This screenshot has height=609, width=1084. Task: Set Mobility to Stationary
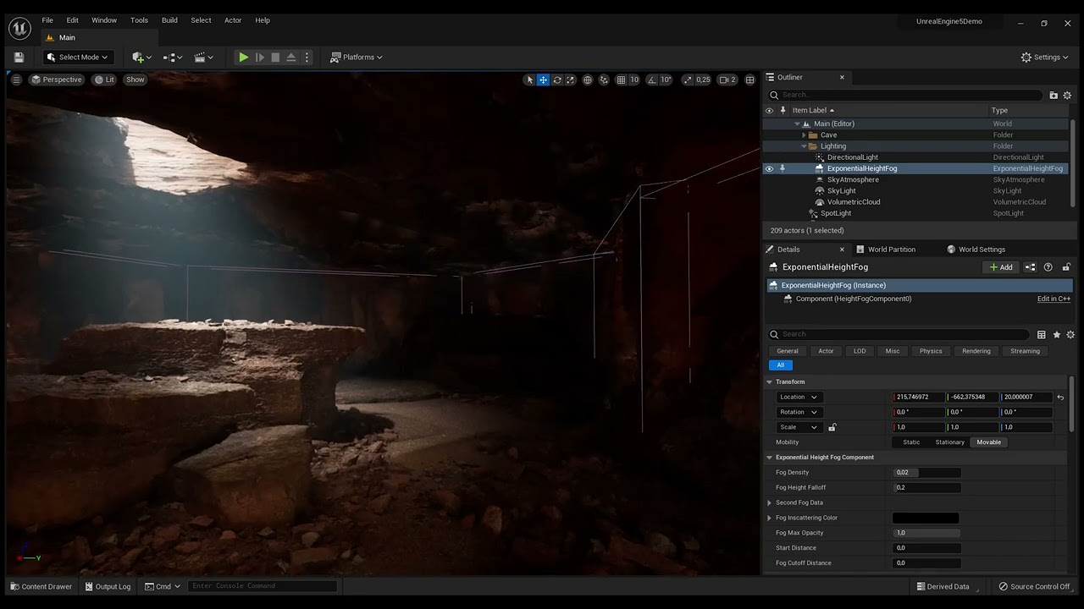[949, 442]
